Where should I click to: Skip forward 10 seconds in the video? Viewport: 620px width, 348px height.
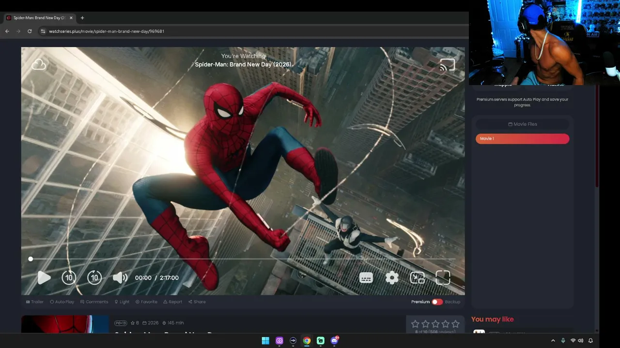(x=94, y=277)
